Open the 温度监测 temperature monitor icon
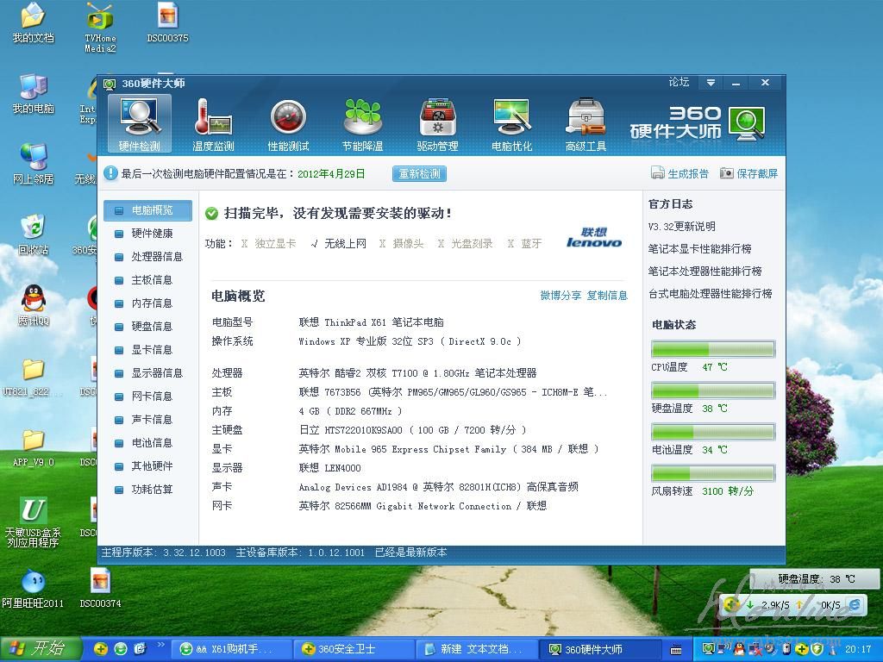883x662 pixels. (213, 123)
